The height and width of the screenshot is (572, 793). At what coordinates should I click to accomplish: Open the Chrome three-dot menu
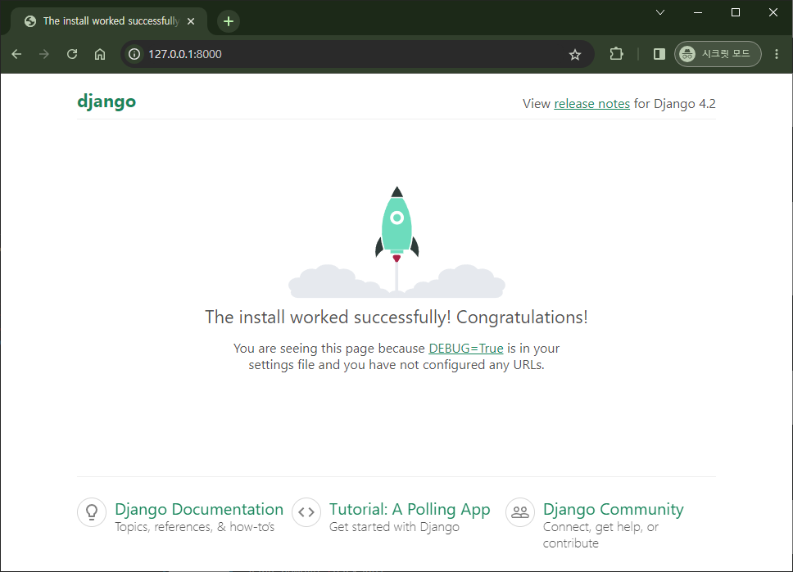[x=777, y=54]
